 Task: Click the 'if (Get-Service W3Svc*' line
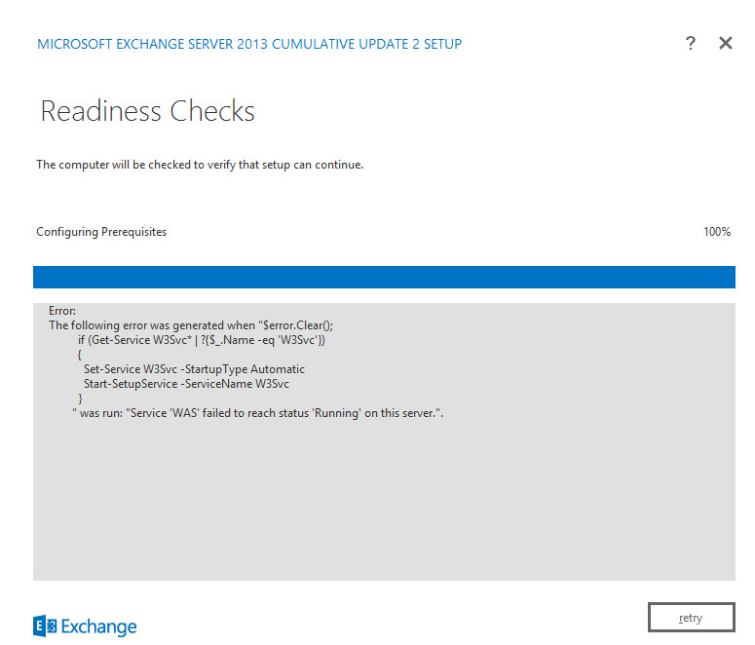click(x=202, y=340)
